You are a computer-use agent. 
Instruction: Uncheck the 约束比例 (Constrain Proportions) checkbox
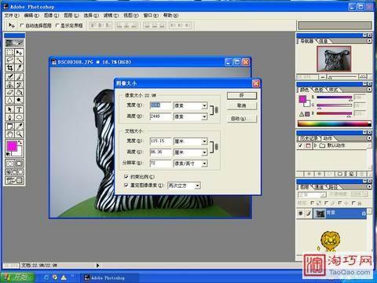click(x=126, y=177)
